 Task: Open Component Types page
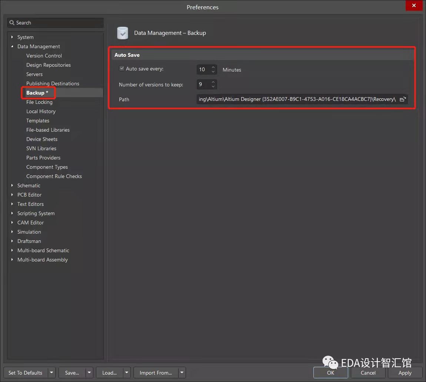pos(47,167)
